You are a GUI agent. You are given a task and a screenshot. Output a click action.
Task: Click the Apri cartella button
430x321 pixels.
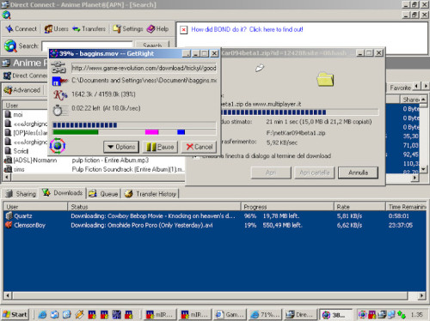[314, 173]
